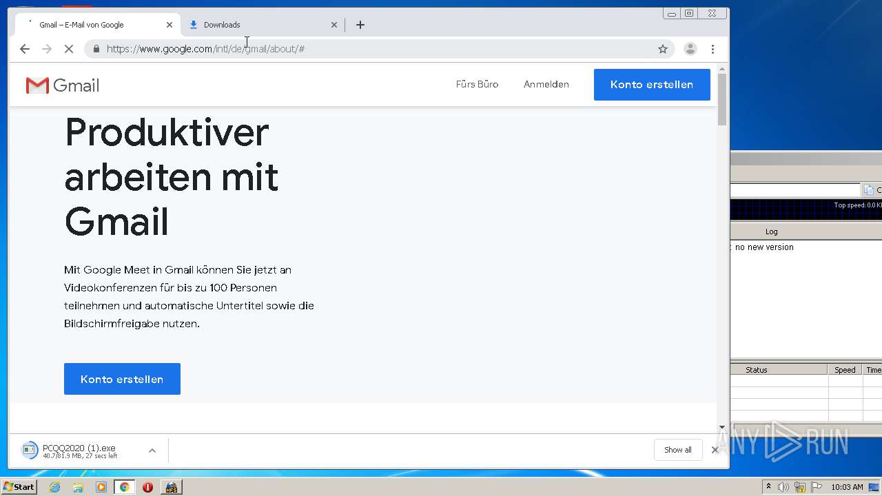Click the HFS taskbar icon
The width and height of the screenshot is (882, 496).
(x=171, y=487)
